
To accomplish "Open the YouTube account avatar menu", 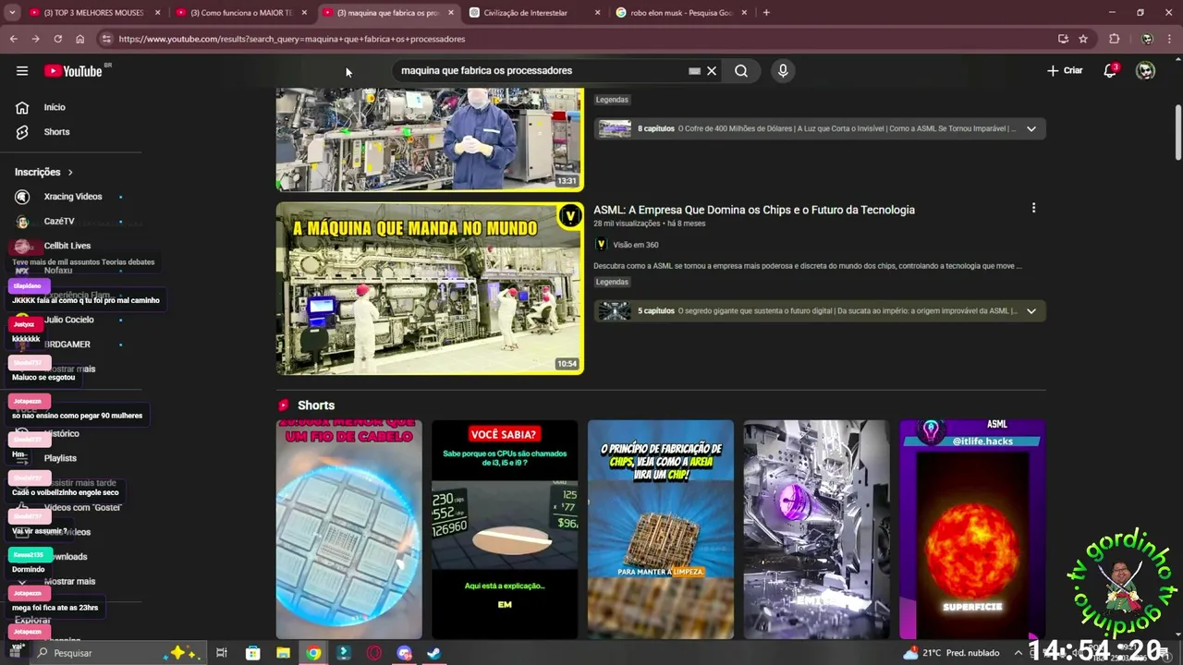I will 1145,71.
